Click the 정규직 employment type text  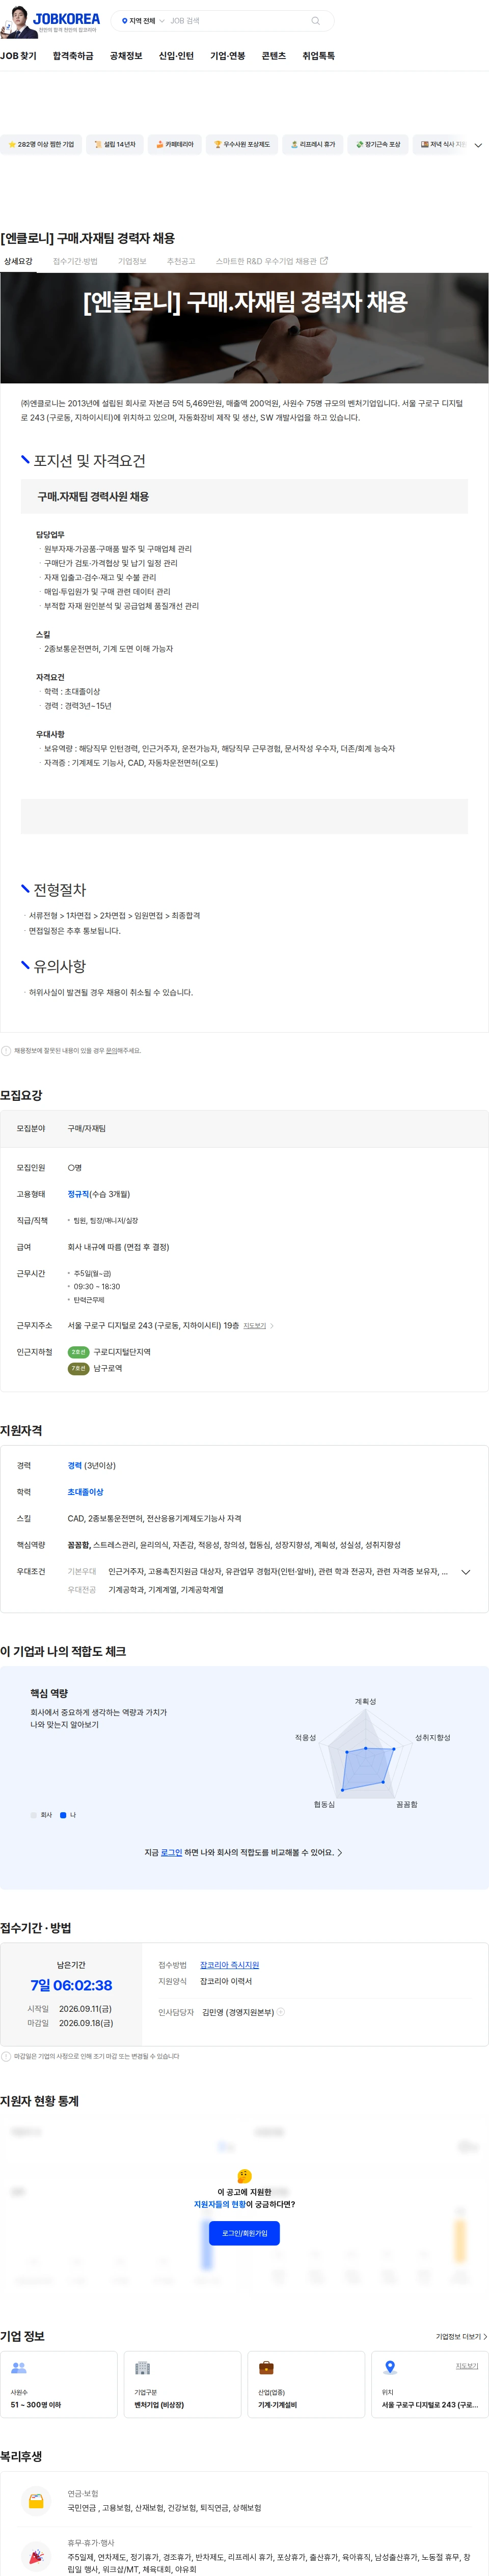pos(78,1194)
